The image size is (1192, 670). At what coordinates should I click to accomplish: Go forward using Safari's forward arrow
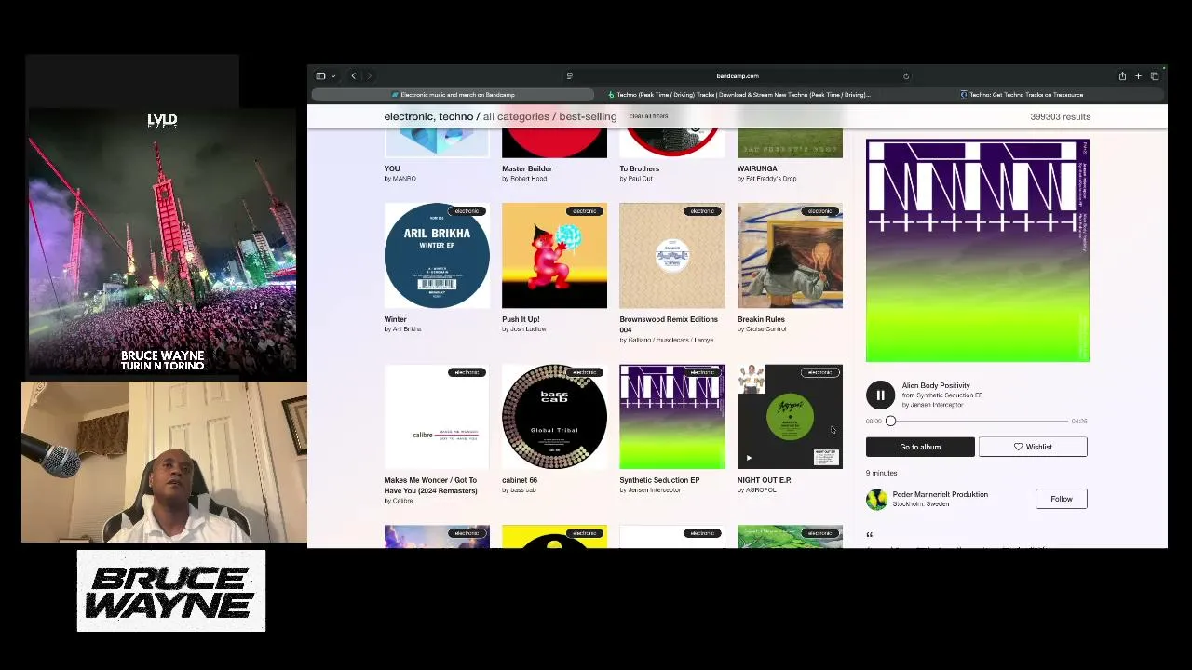coord(369,76)
